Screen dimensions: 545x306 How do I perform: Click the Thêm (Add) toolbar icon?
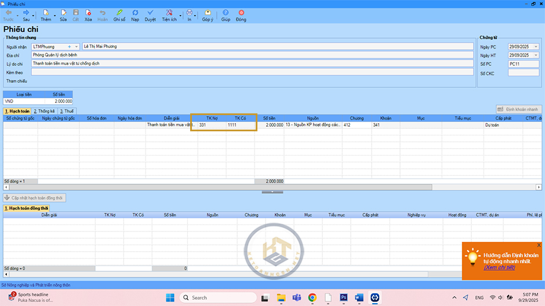46,13
